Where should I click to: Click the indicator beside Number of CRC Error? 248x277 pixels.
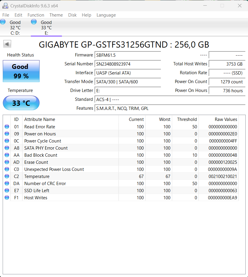tap(7, 183)
